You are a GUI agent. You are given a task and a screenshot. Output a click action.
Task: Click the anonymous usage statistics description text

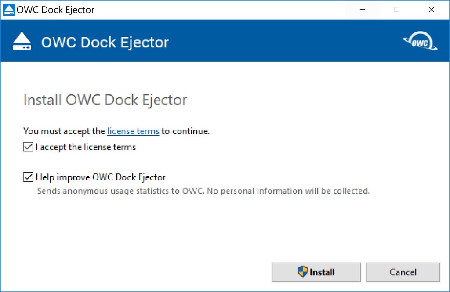tap(203, 191)
